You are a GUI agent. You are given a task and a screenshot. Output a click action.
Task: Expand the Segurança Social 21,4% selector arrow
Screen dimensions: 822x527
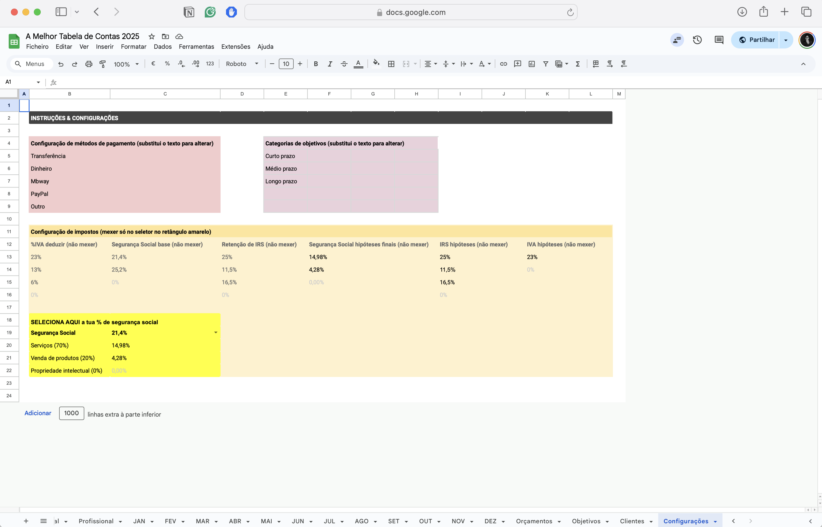[x=216, y=333]
